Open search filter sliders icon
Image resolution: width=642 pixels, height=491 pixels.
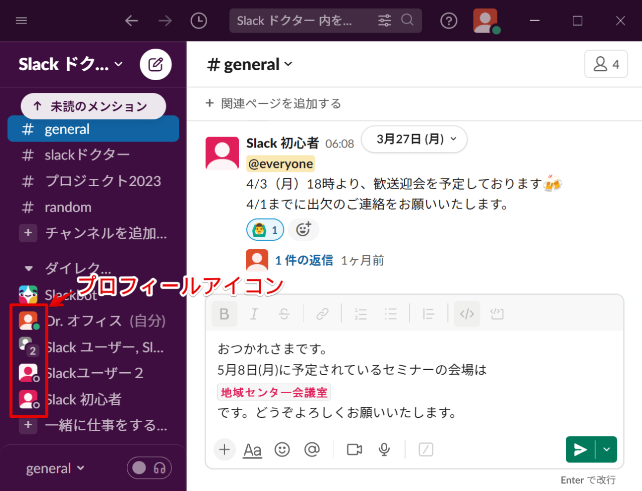385,21
